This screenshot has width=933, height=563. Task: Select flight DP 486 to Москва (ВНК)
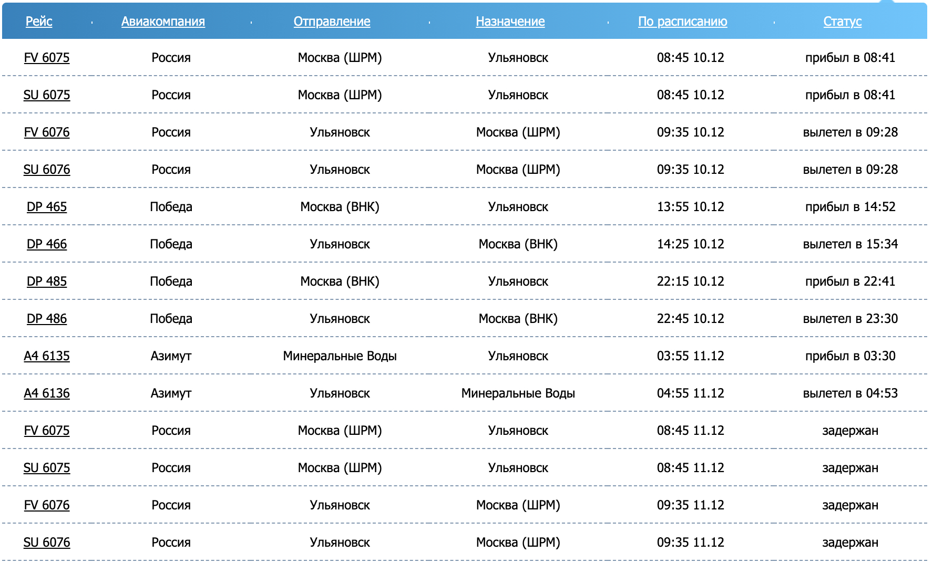tap(47, 319)
